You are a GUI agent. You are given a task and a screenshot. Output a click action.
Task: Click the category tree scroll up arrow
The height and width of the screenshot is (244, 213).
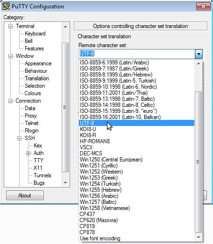[65, 27]
